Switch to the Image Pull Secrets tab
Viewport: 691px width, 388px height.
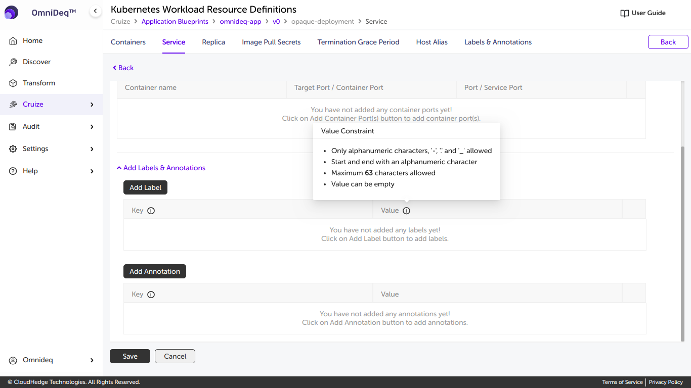point(271,42)
